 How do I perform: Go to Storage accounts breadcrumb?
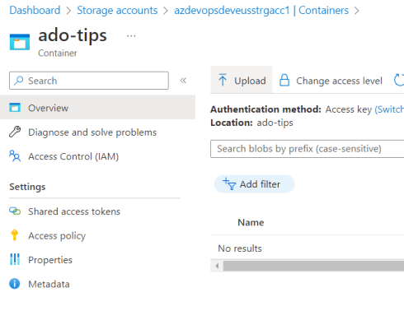(117, 11)
